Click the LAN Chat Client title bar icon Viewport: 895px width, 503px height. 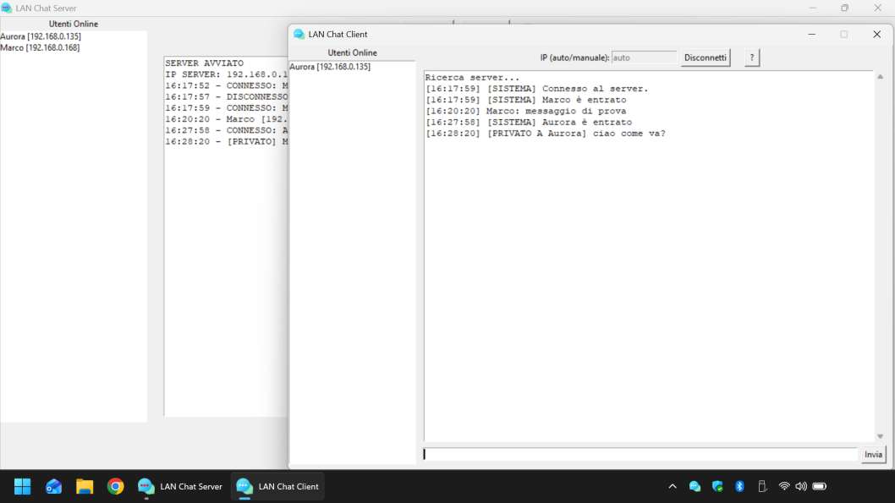299,34
